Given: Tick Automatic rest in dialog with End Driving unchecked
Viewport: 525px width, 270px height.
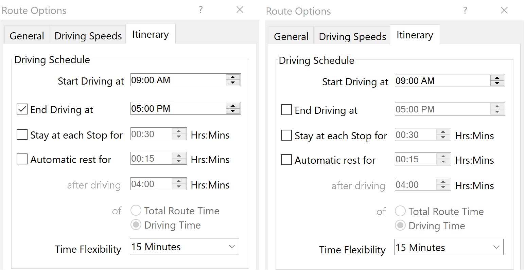Looking at the screenshot, I should pyautogui.click(x=286, y=160).
